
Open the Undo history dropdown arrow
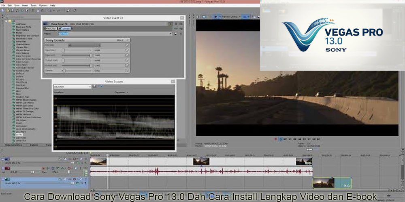click(x=53, y=11)
